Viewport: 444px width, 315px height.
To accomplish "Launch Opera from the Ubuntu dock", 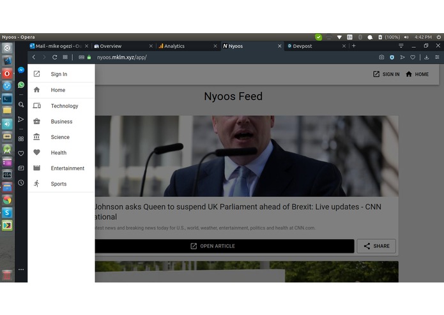I will [7, 74].
